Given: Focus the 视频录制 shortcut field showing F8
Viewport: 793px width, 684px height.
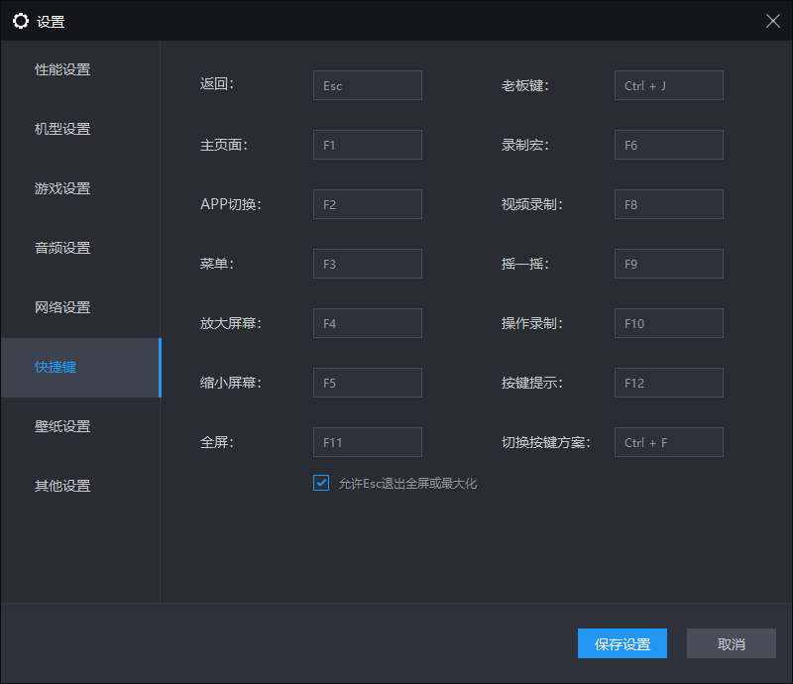Looking at the screenshot, I should click(668, 204).
